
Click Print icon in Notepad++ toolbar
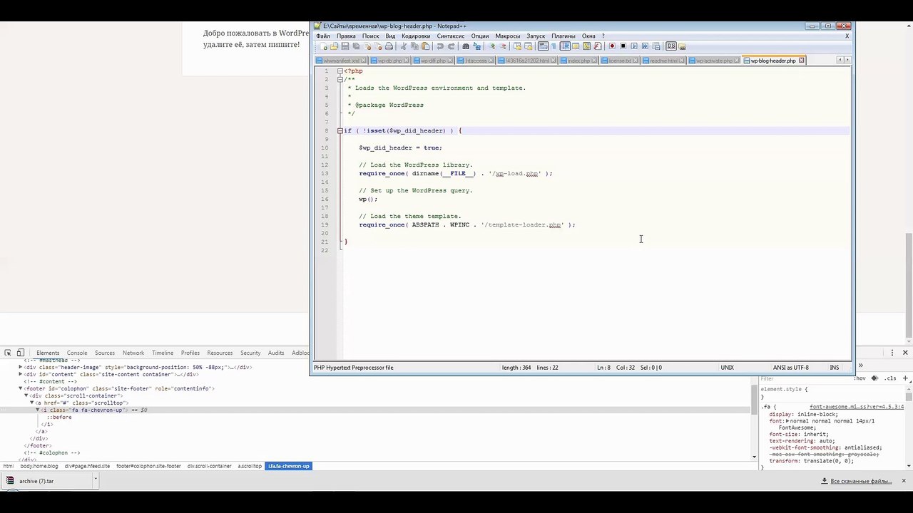(389, 46)
